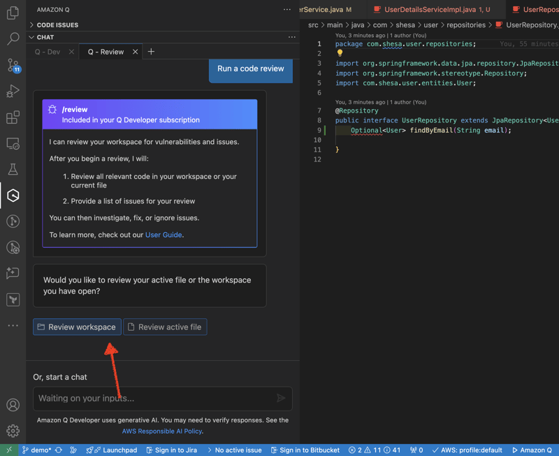The height and width of the screenshot is (456, 559).
Task: Open the Search view in activity bar
Action: 13,39
